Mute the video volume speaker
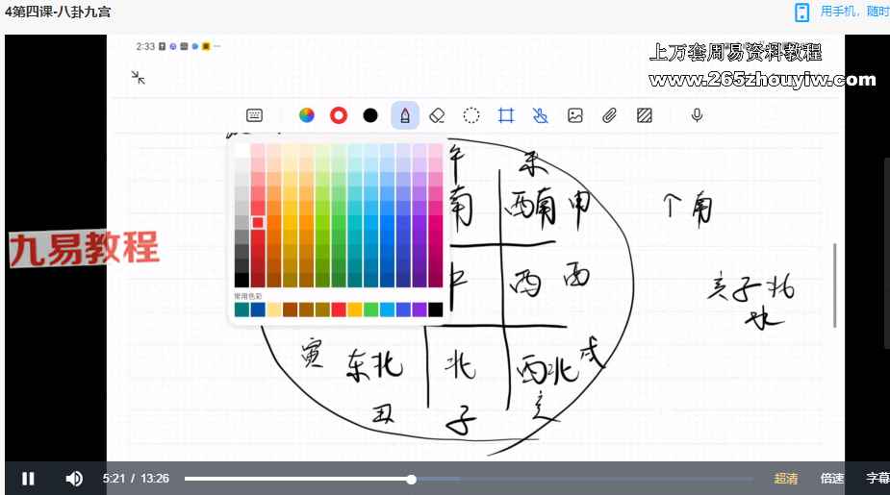This screenshot has width=890, height=495. (73, 479)
